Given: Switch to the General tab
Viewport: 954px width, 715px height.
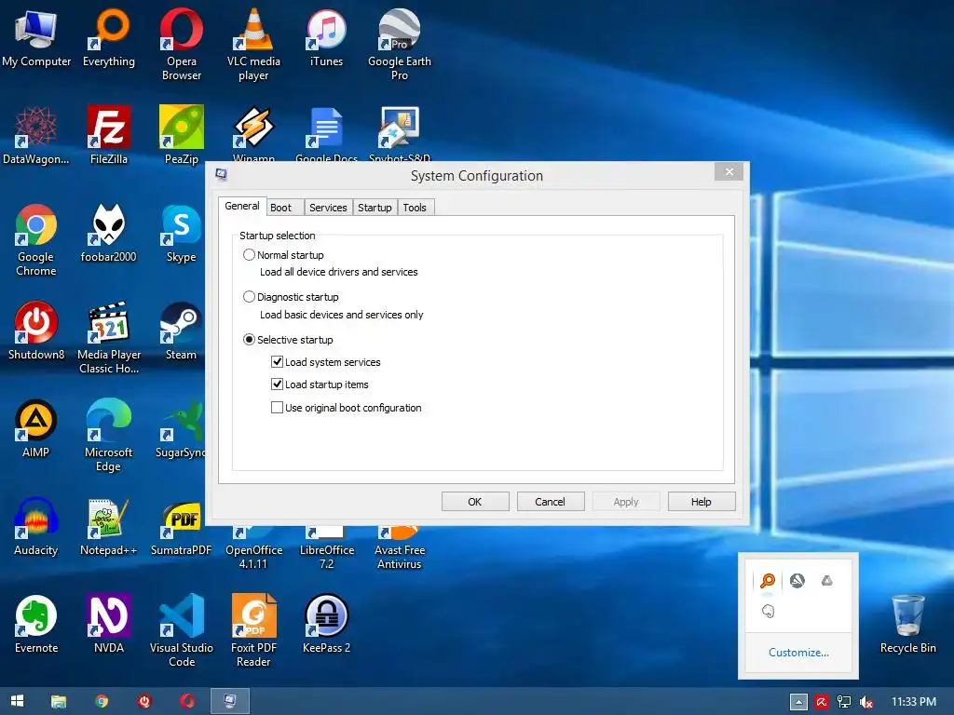Looking at the screenshot, I should 242,206.
